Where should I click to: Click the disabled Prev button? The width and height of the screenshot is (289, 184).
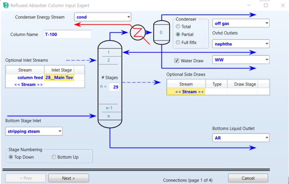click(26, 178)
